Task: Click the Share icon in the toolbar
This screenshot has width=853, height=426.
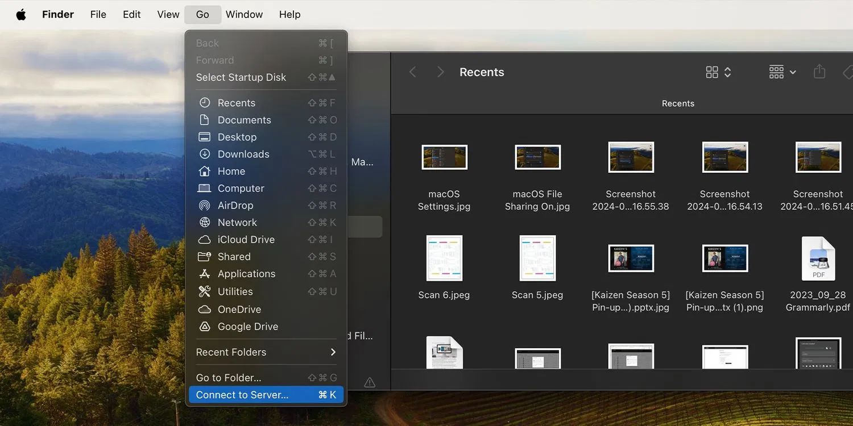Action: pyautogui.click(x=819, y=72)
